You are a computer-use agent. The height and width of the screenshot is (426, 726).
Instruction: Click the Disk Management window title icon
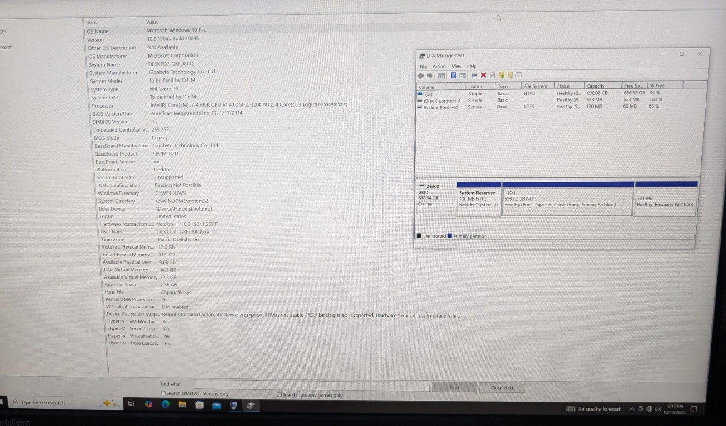click(x=422, y=56)
